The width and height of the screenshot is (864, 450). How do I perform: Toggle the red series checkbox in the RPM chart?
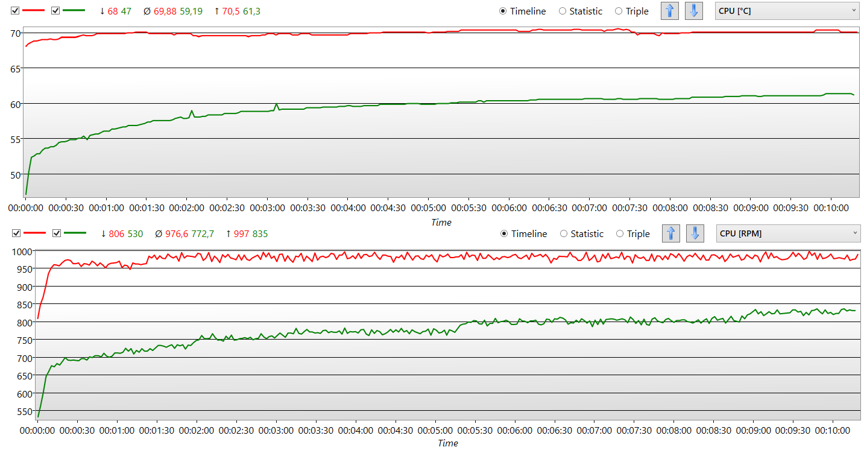point(16,233)
